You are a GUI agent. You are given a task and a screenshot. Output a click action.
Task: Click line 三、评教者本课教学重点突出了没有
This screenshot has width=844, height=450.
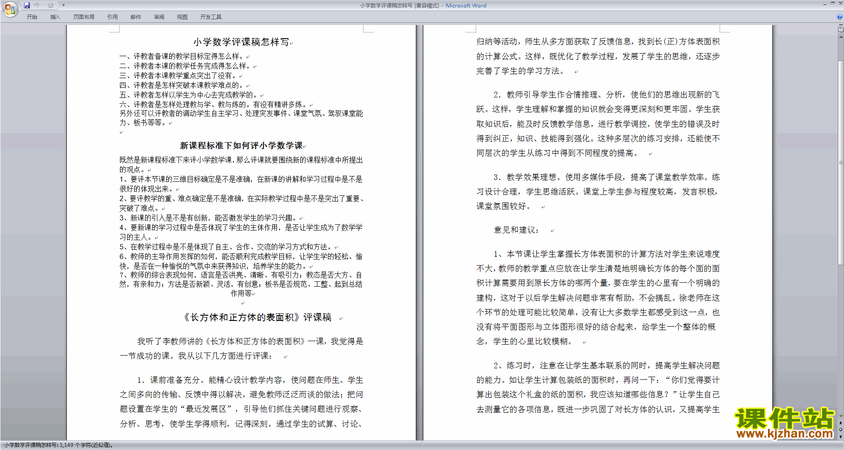click(179, 76)
